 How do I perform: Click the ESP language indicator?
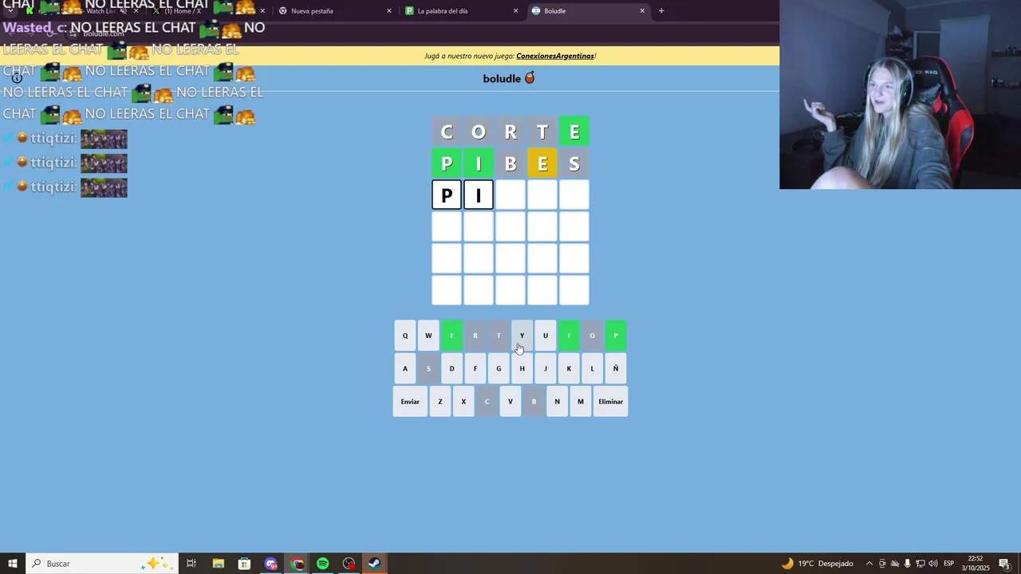pyautogui.click(x=949, y=564)
